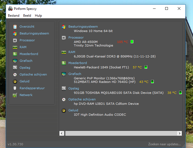Screen dimensions: 193x148
Task: Click the RAM icon in summary panel
Action: 64,52
